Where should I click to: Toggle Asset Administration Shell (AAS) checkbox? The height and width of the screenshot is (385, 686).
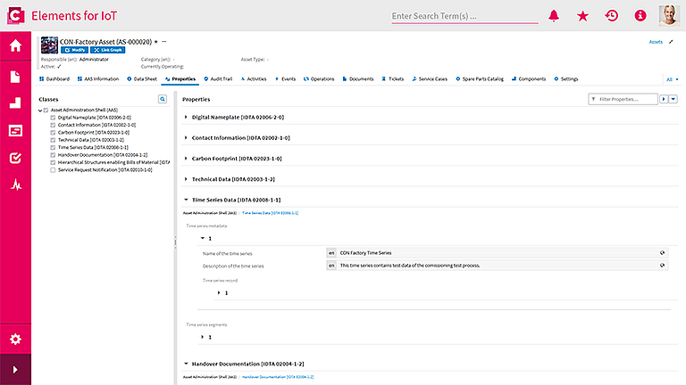46,111
